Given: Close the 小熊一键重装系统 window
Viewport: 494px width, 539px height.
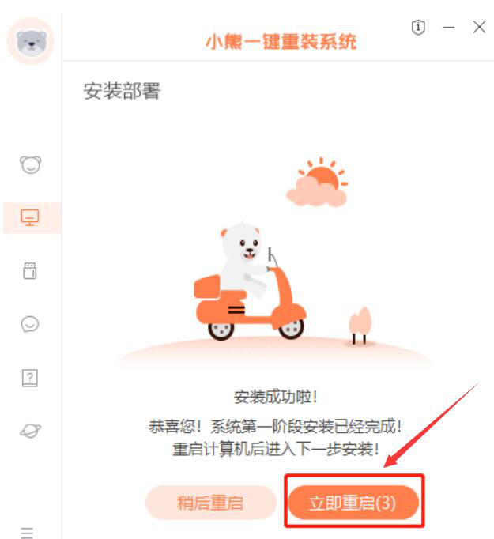Looking at the screenshot, I should pos(479,27).
